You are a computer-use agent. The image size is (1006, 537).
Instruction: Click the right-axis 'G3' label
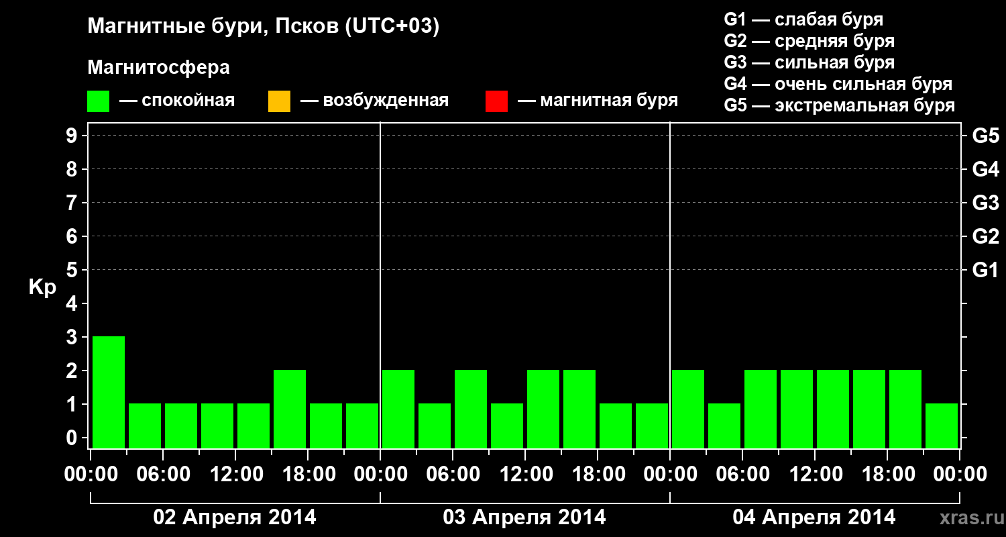point(985,203)
